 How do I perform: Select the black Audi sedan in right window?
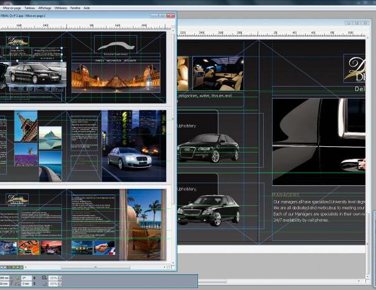click(208, 148)
